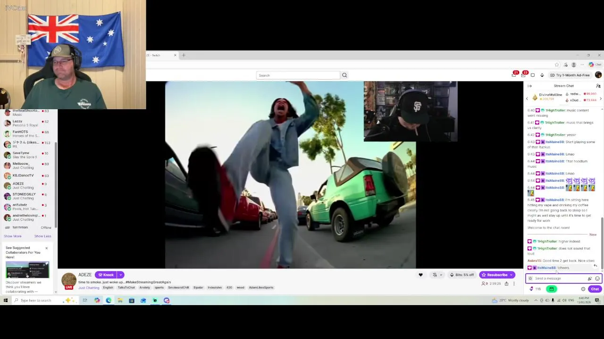Open chat settings gear icon
This screenshot has width=604, height=339.
583,289
